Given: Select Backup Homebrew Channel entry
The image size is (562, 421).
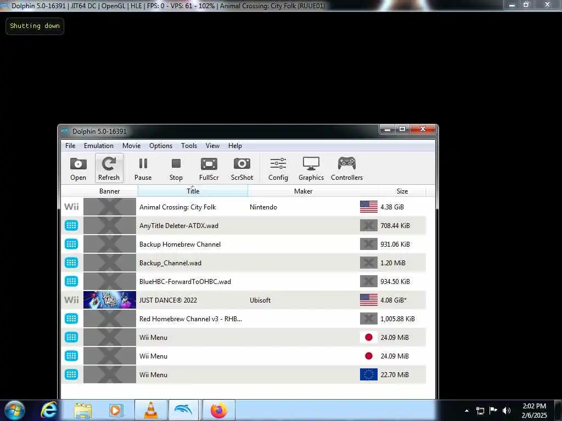Looking at the screenshot, I should pyautogui.click(x=180, y=244).
